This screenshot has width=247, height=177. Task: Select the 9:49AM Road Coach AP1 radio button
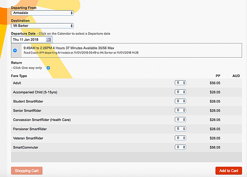(x=15, y=50)
